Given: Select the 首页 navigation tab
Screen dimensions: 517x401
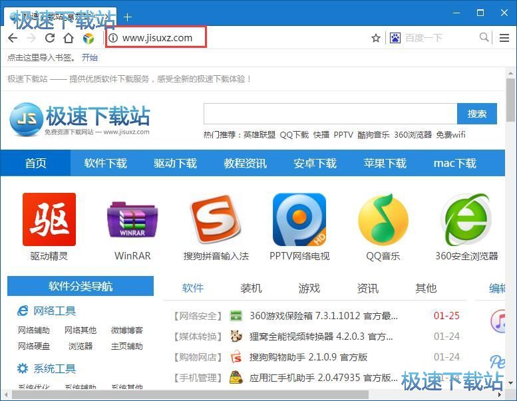Looking at the screenshot, I should tap(36, 163).
